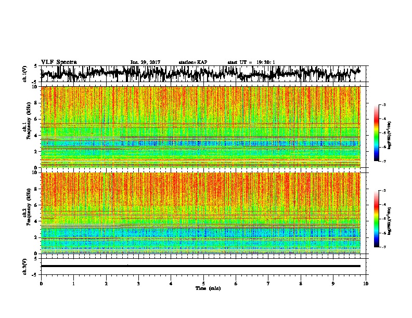Click the "7" tick label on the time axis
The image size is (412, 318).
[x=268, y=284]
